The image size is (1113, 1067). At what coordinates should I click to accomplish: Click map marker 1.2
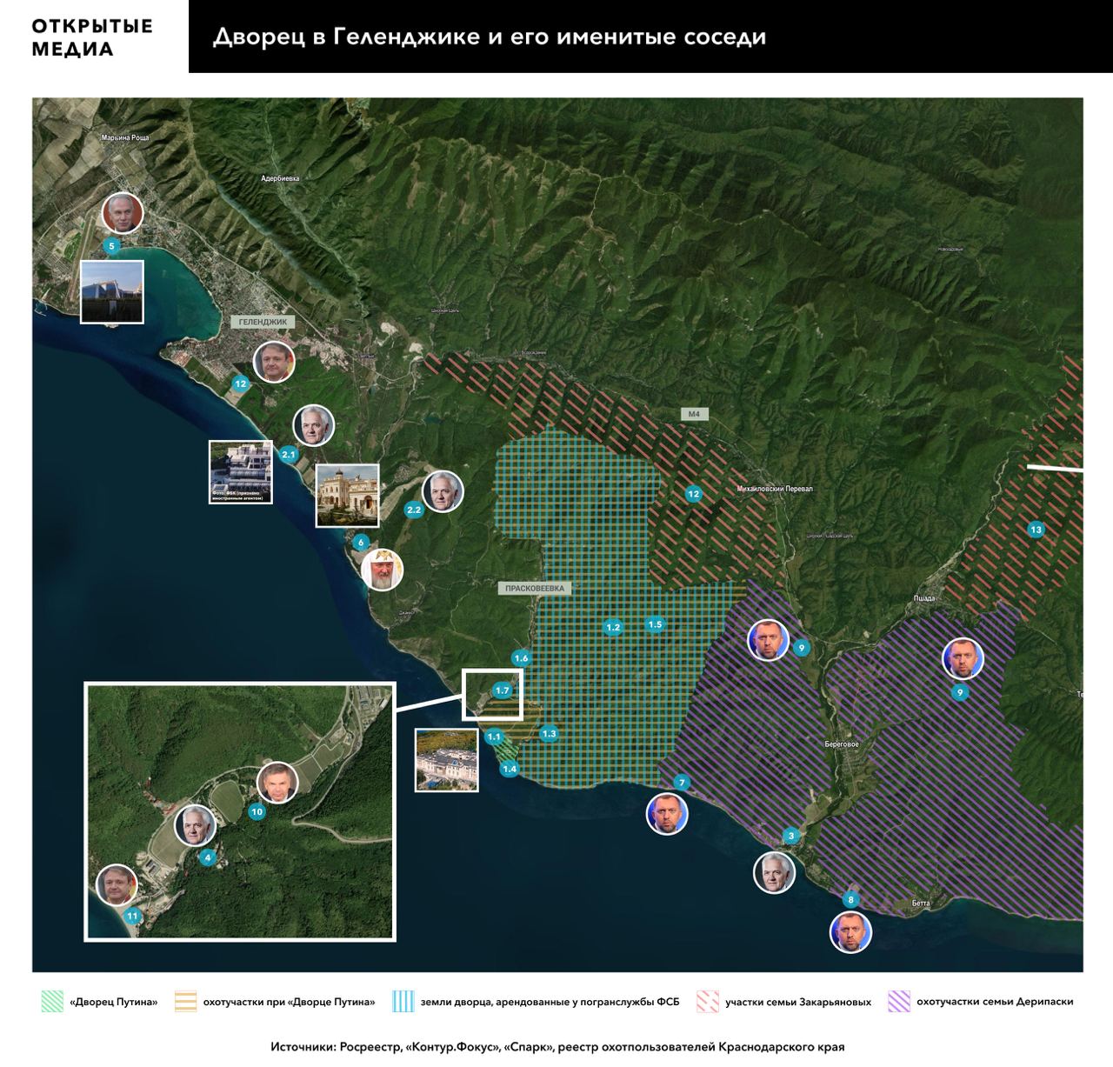click(613, 627)
